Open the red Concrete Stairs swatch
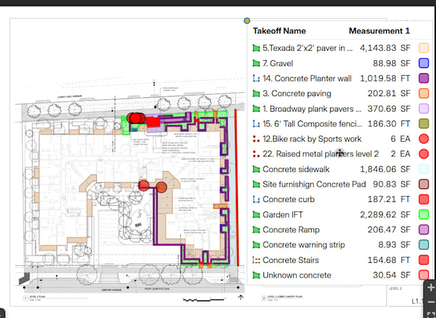This screenshot has width=436, height=318. [424, 260]
